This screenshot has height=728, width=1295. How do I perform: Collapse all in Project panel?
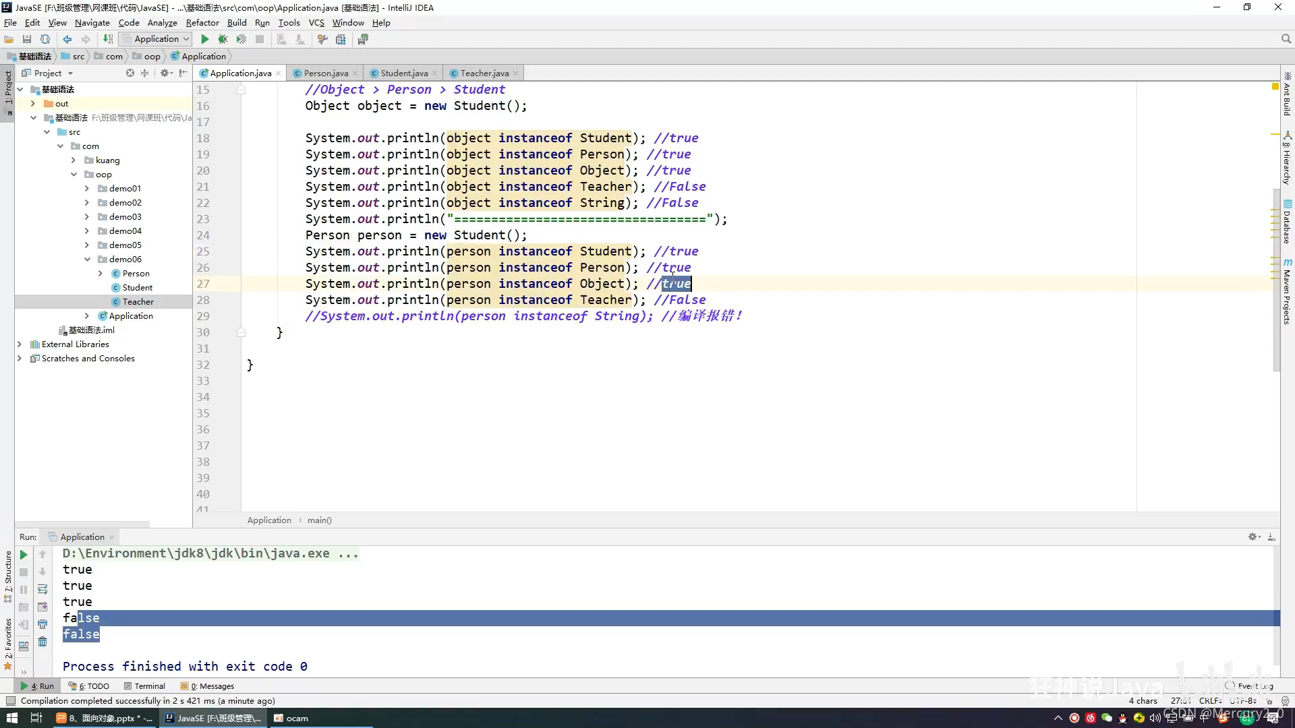coord(144,73)
